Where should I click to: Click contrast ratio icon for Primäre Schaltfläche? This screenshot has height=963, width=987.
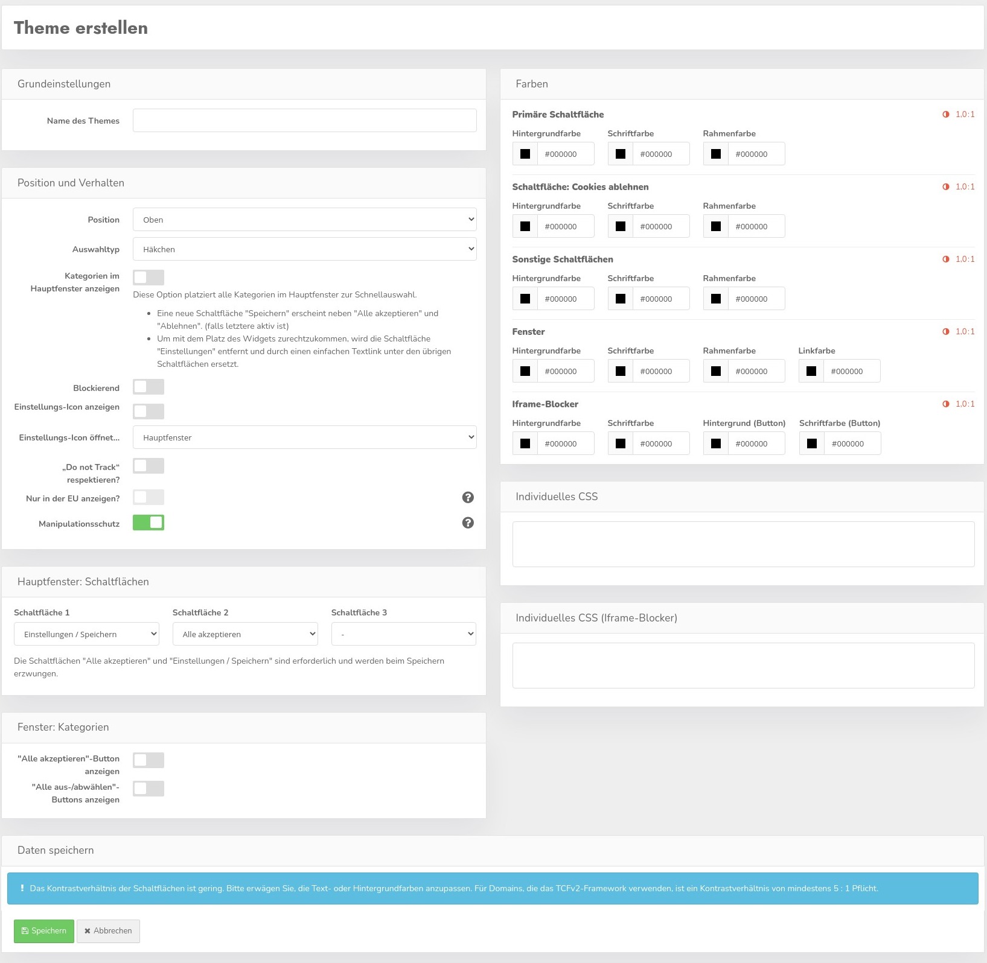pos(945,114)
